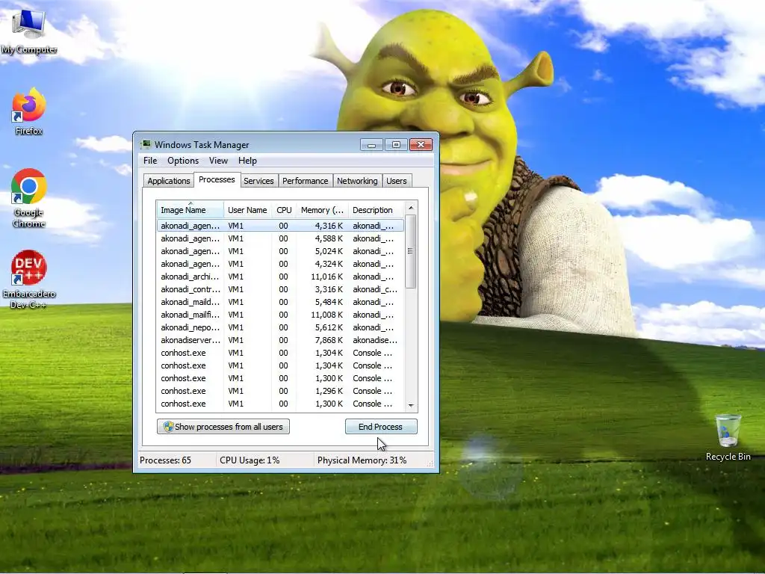Viewport: 765px width, 574px height.
Task: Select the akonadi_maild... process row
Action: click(x=281, y=302)
